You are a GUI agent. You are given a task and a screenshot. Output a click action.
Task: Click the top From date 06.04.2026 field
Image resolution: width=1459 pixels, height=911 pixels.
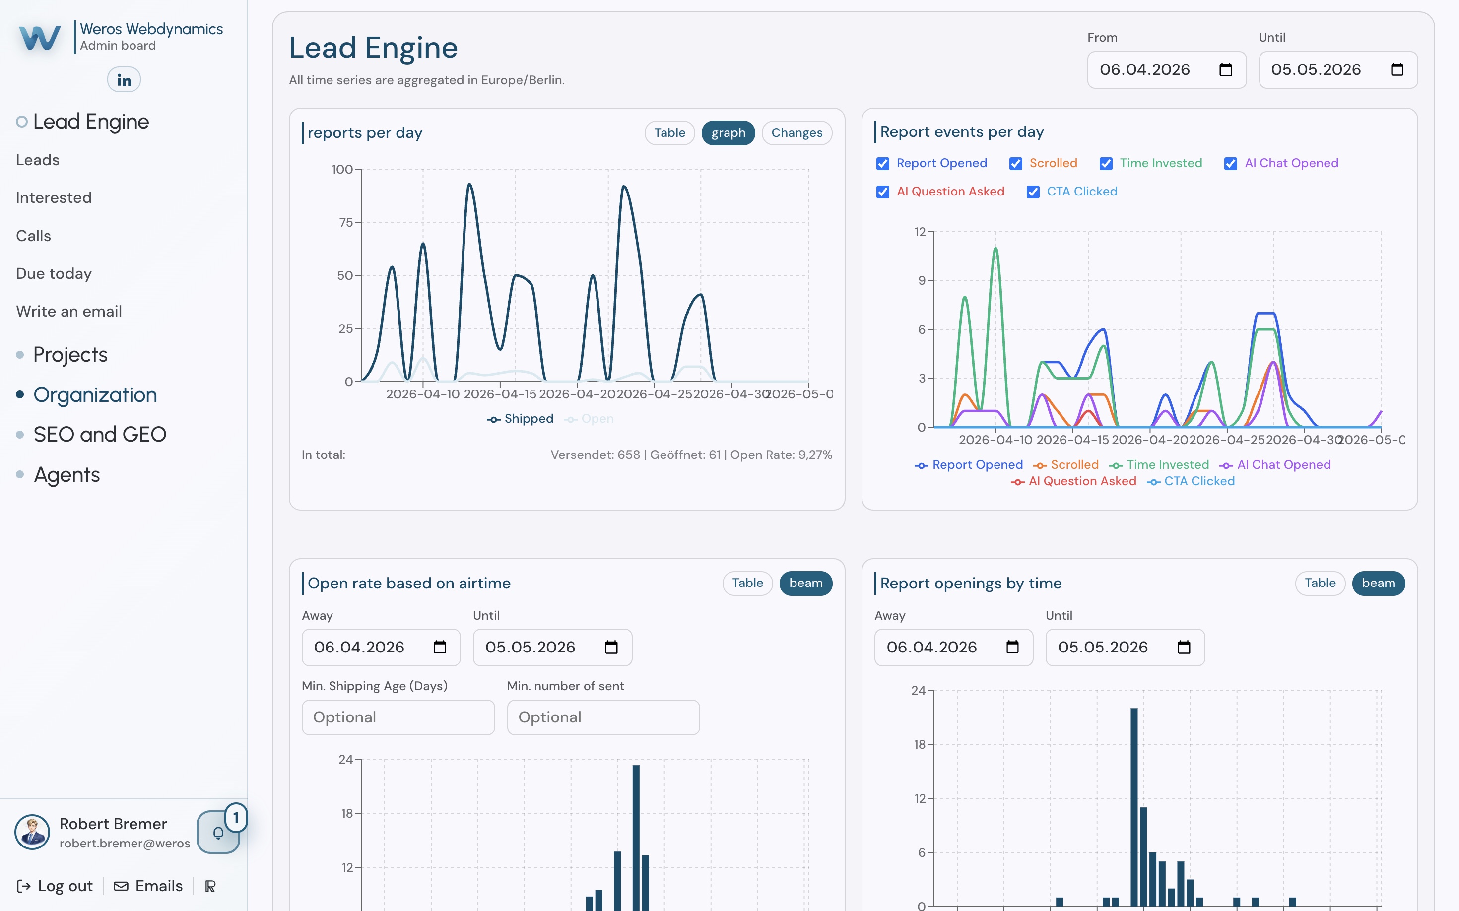1167,70
